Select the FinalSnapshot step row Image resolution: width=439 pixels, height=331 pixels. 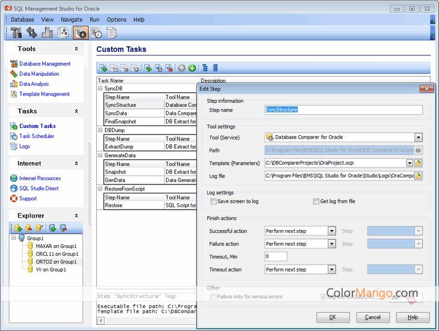pos(150,121)
